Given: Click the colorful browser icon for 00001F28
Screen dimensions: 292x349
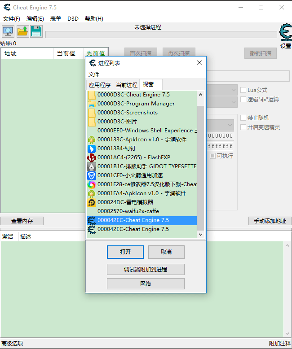Looking at the screenshot, I should point(91,184).
